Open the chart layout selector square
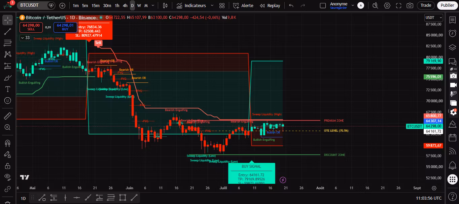The image size is (459, 204). 323,5
